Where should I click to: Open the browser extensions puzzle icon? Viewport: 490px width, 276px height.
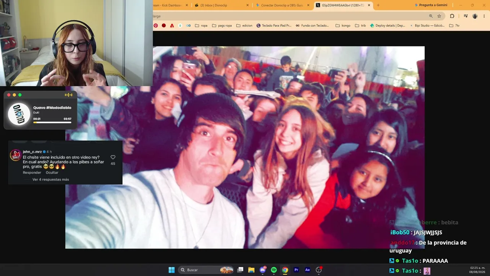point(452,16)
